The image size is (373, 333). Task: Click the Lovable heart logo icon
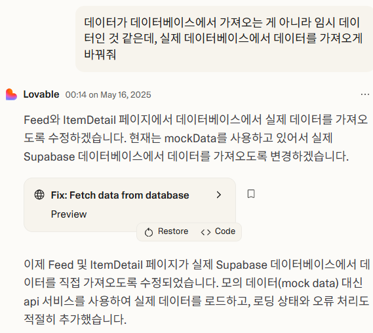pos(11,94)
